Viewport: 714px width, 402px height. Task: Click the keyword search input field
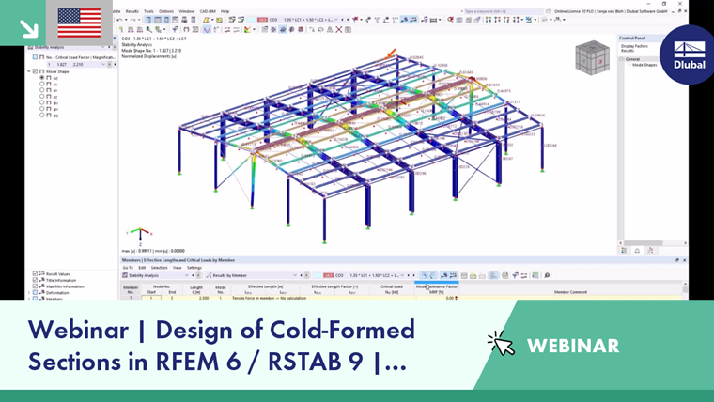(x=503, y=11)
